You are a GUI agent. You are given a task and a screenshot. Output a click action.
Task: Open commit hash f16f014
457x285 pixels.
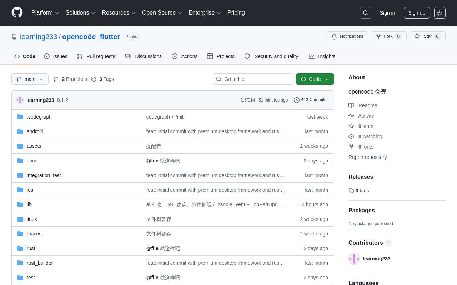[x=248, y=100]
